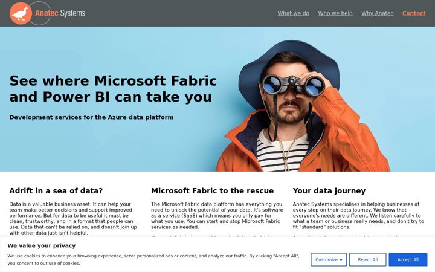The width and height of the screenshot is (435, 272).
Task: Click the cookie notice text about browsing experience
Action: (x=153, y=259)
